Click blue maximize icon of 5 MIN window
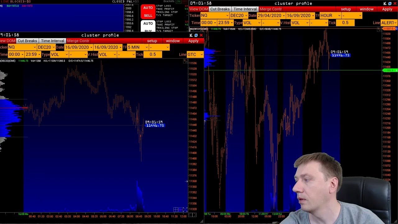 196,35
